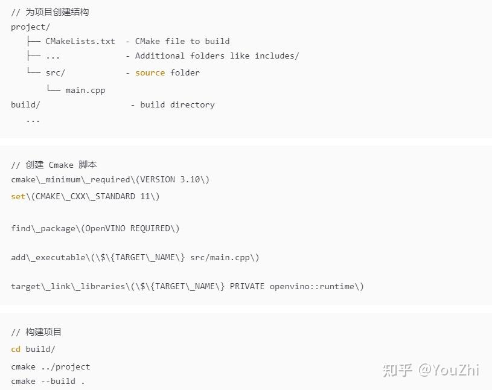Click the '// 构建项目' comment
This screenshot has height=390, width=492.
pyautogui.click(x=36, y=332)
